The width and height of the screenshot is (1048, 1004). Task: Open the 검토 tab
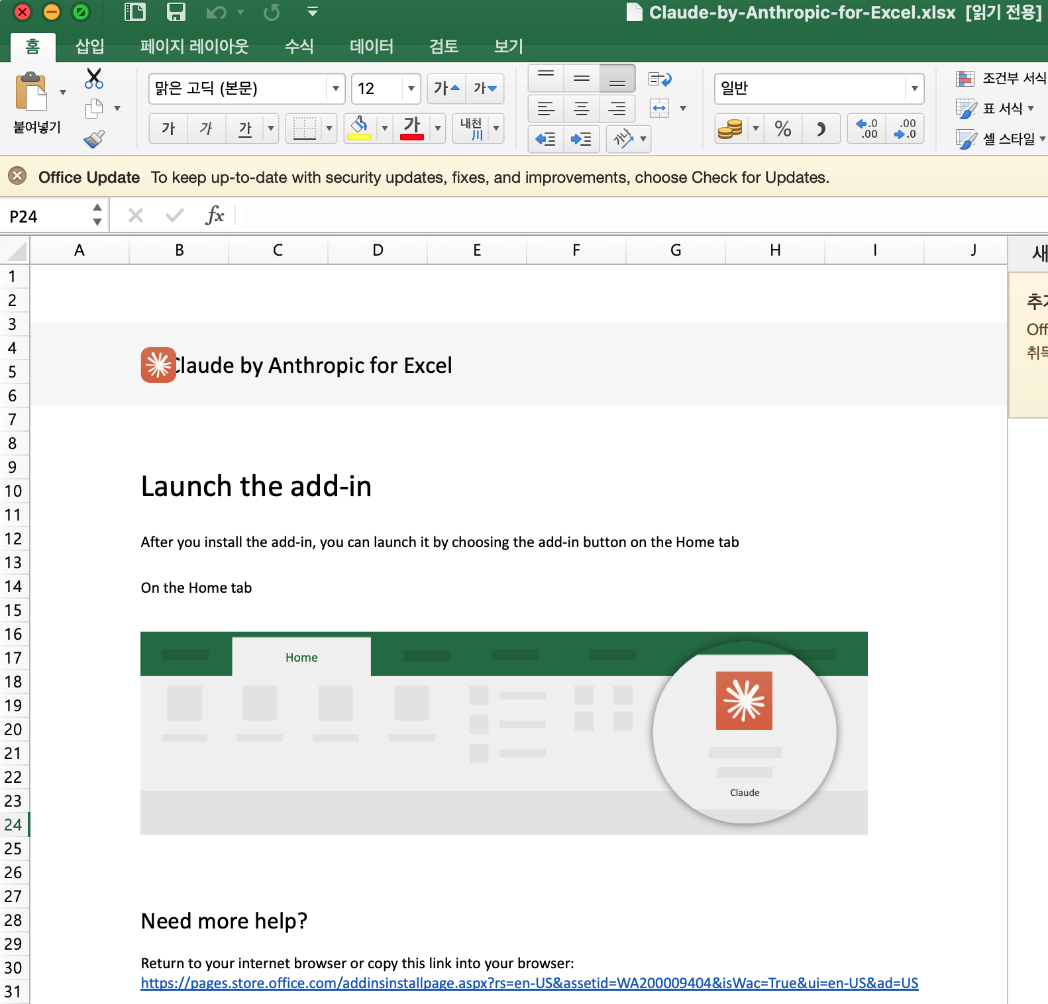444,46
